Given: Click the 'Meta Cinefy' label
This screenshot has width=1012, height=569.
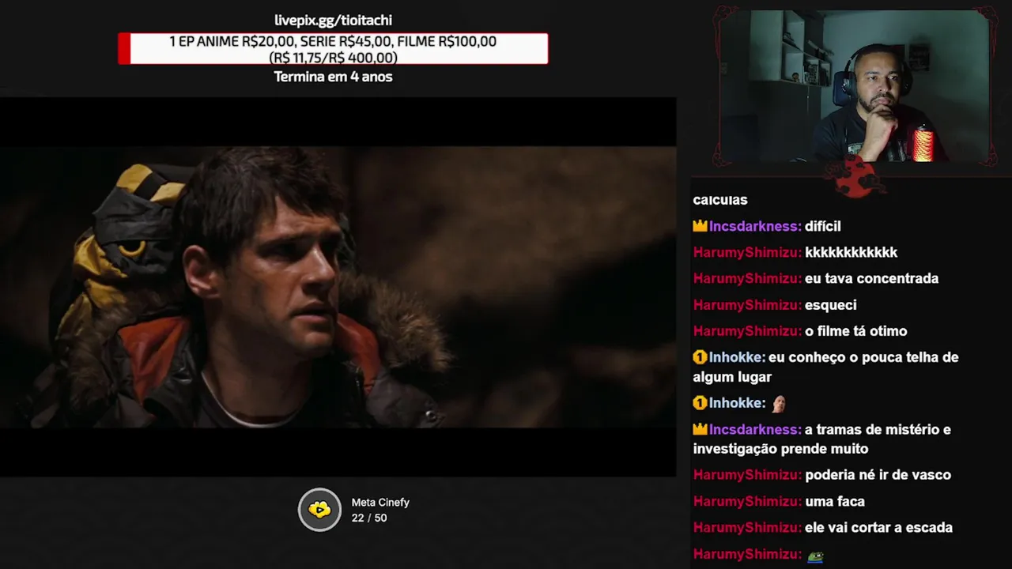Looking at the screenshot, I should click(x=380, y=503).
